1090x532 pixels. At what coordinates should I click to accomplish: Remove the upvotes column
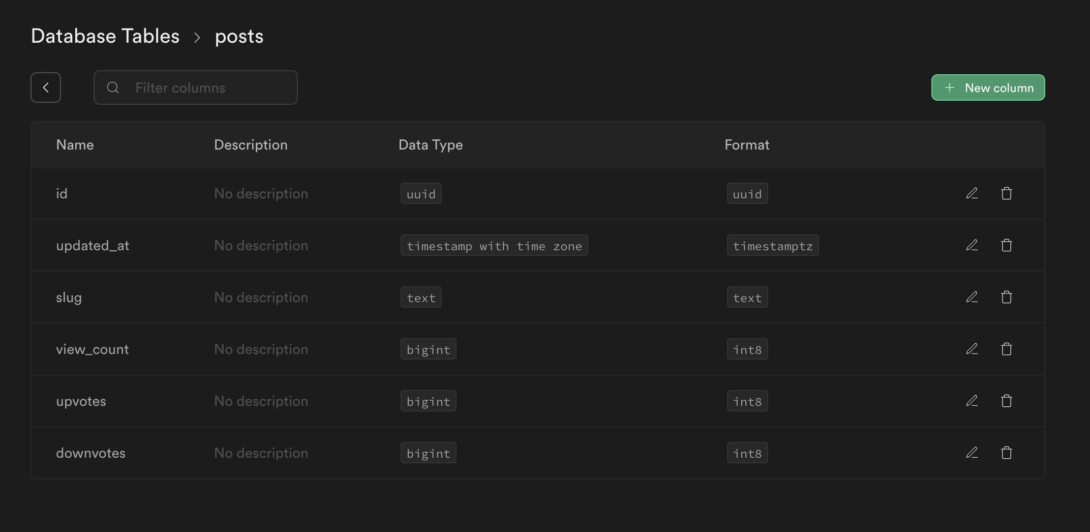coord(1006,401)
